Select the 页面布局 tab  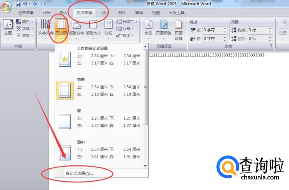[x=84, y=12]
